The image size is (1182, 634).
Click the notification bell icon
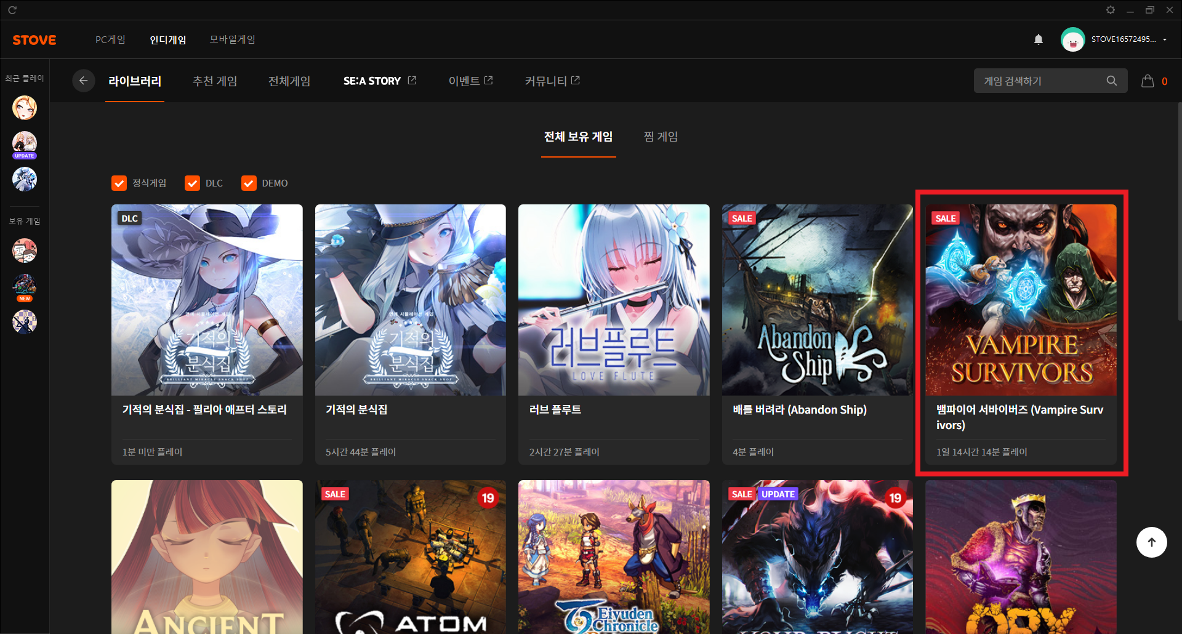(x=1039, y=39)
